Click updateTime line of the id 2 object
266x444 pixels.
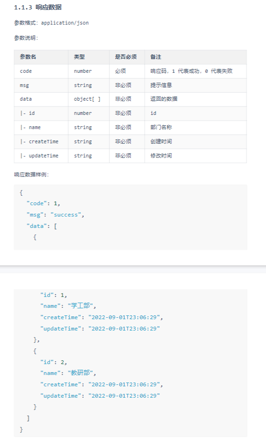click(100, 396)
